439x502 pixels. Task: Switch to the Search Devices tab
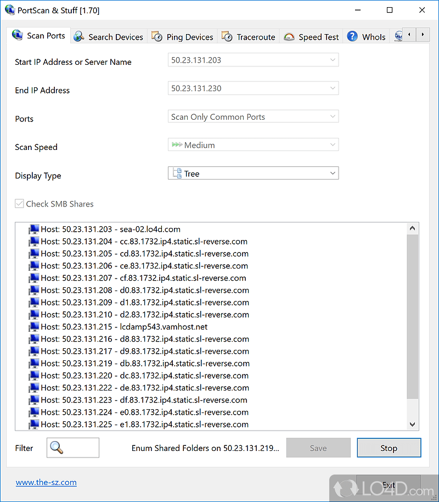click(x=108, y=36)
